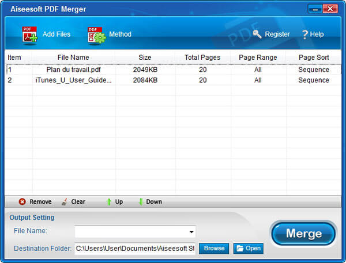Close the Aiseesoft PDF Merger window
Screen dimensions: 346x263
[x=330, y=9]
